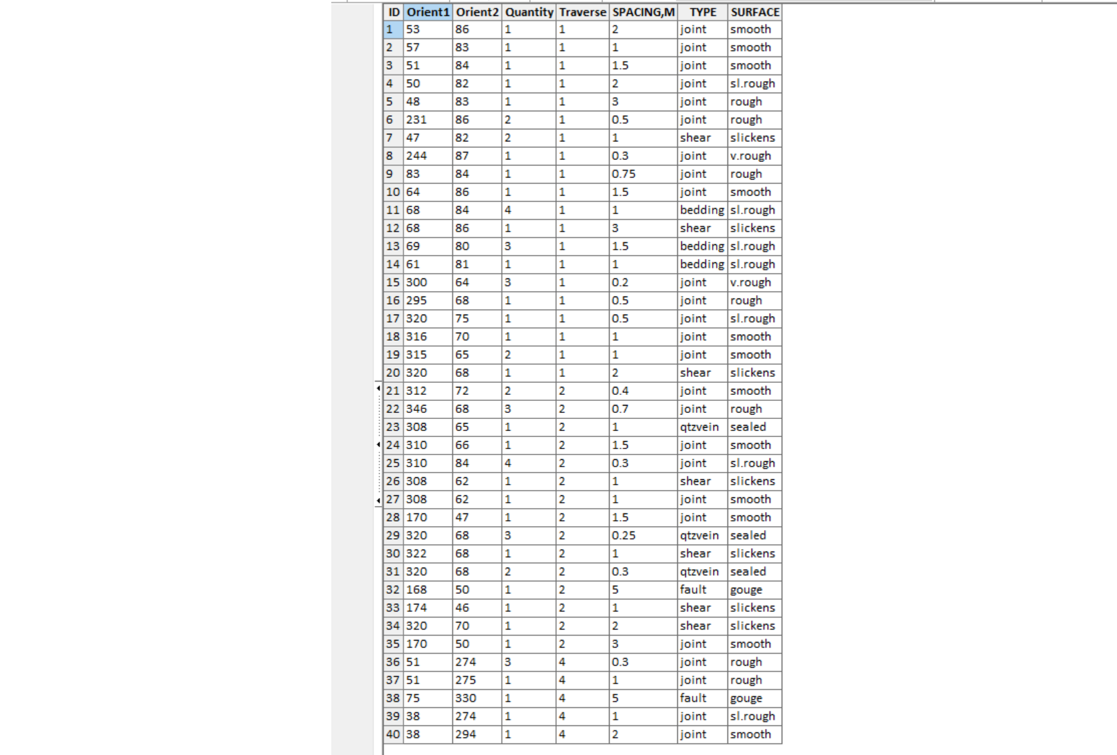
Task: Click Orient1 cell 346 in row 22
Action: coord(428,409)
